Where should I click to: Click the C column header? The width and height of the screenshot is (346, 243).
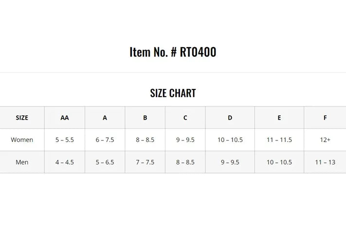[x=185, y=118]
